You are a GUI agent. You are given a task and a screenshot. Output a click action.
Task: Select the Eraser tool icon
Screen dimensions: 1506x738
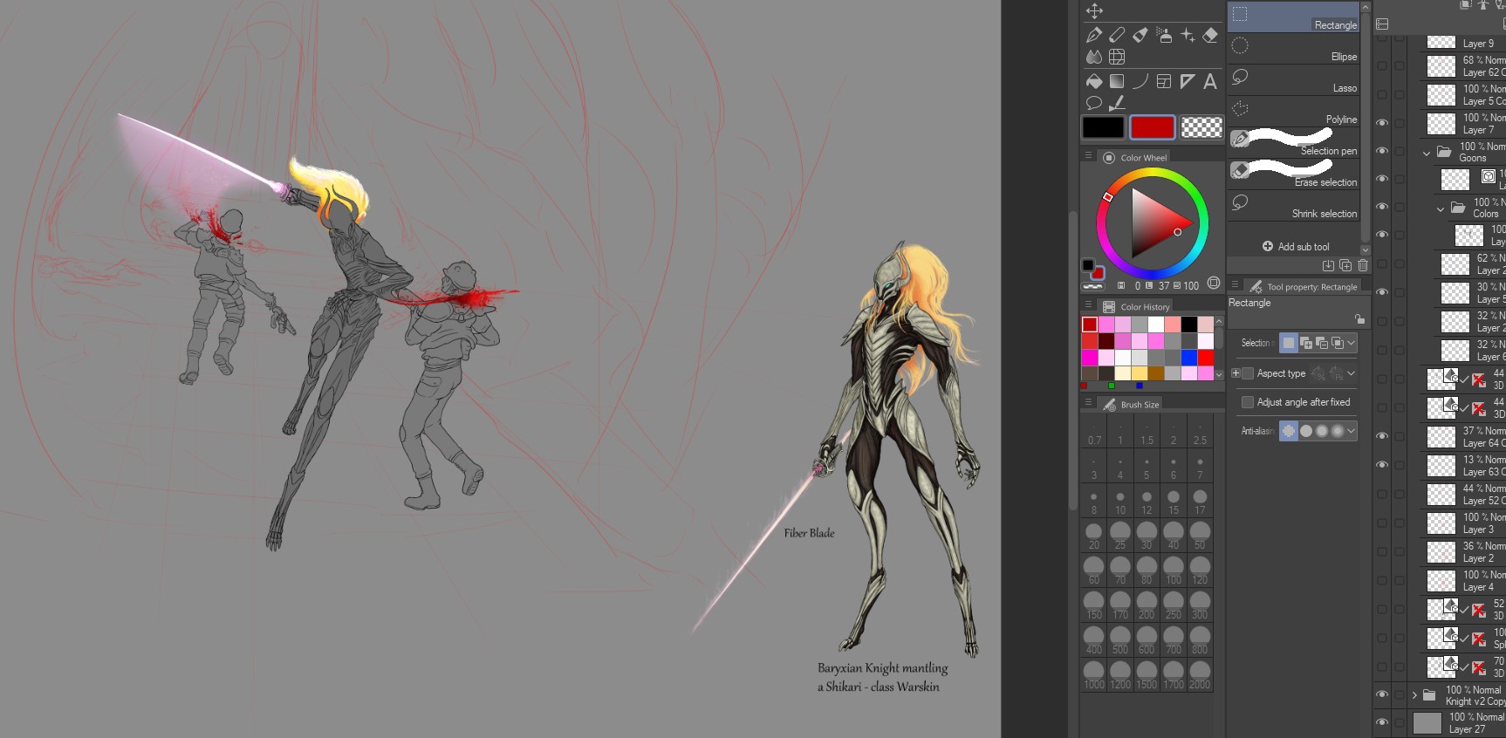coord(1210,35)
